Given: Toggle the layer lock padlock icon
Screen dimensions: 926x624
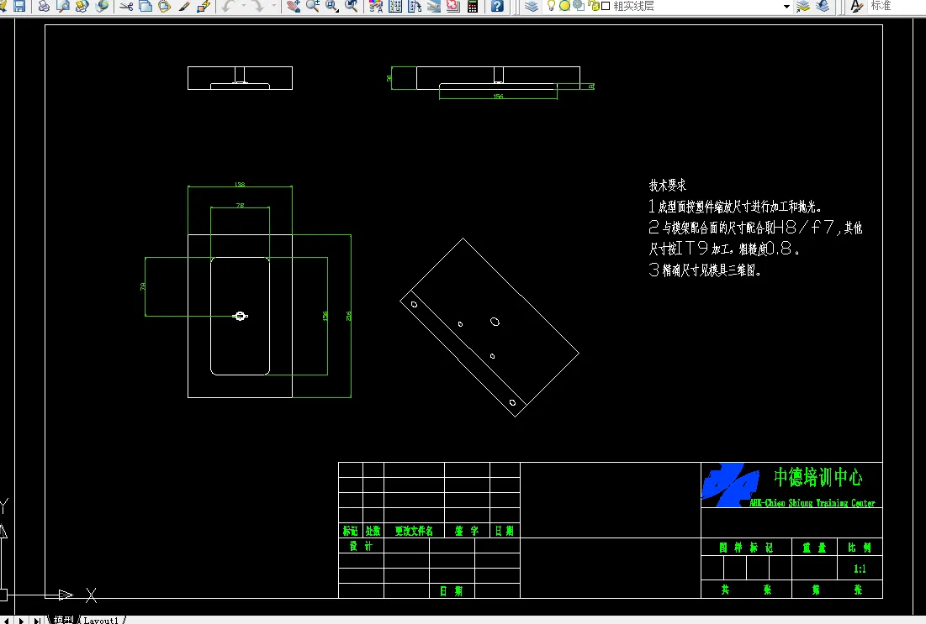Looking at the screenshot, I should tap(592, 6).
